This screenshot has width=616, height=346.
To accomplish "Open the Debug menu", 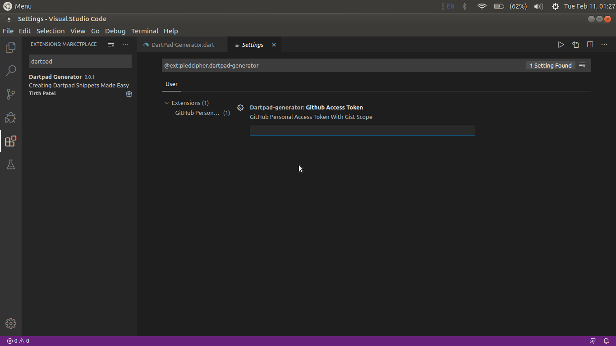I will [x=115, y=31].
